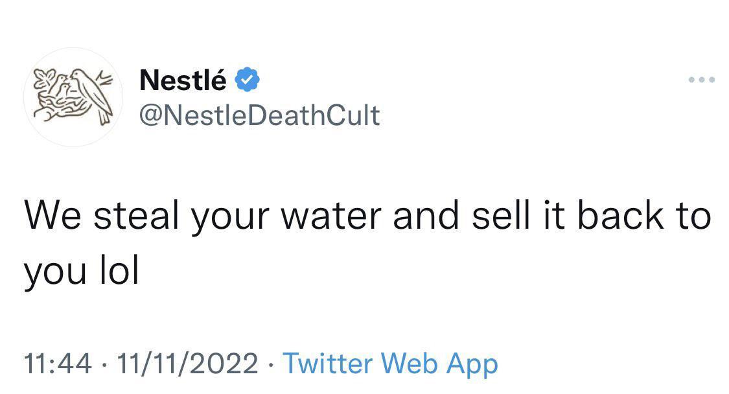Viewport: 729px width, 394px height.
Task: Click the "Nestlé" display name
Action: click(x=183, y=81)
